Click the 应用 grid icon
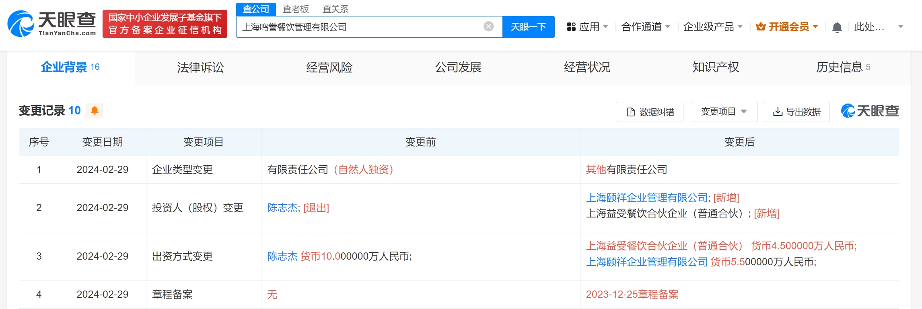 571,27
